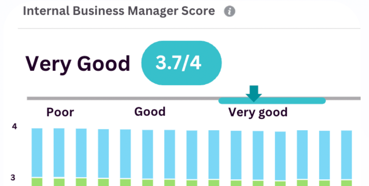Image resolution: width=369 pixels, height=186 pixels.
Task: Select the Good label under the scale
Action: point(150,112)
